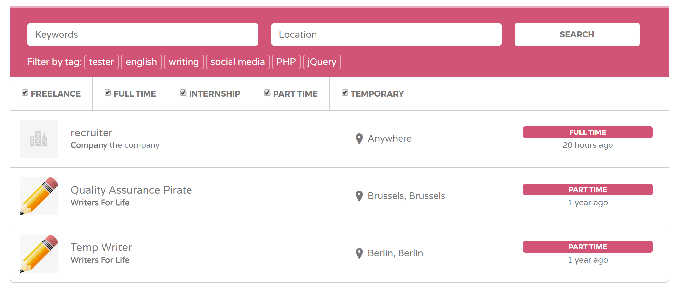The width and height of the screenshot is (674, 289).
Task: Click the recruiter company building placeholder icon
Action: pyautogui.click(x=39, y=139)
